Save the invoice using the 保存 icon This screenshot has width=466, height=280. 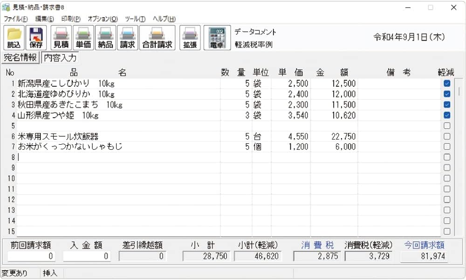[x=35, y=37]
